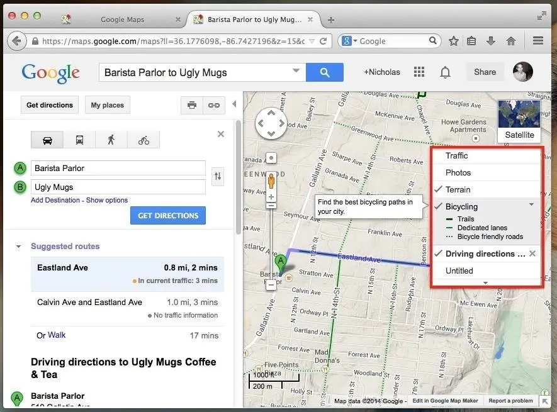The height and width of the screenshot is (412, 557).
Task: Select the Eastland Ave suggested route
Action: click(x=128, y=274)
